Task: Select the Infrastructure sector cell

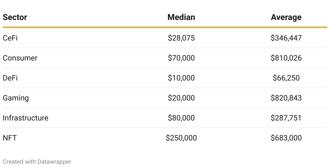Action: (25, 118)
